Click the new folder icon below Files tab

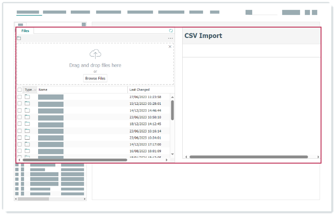click(x=19, y=38)
